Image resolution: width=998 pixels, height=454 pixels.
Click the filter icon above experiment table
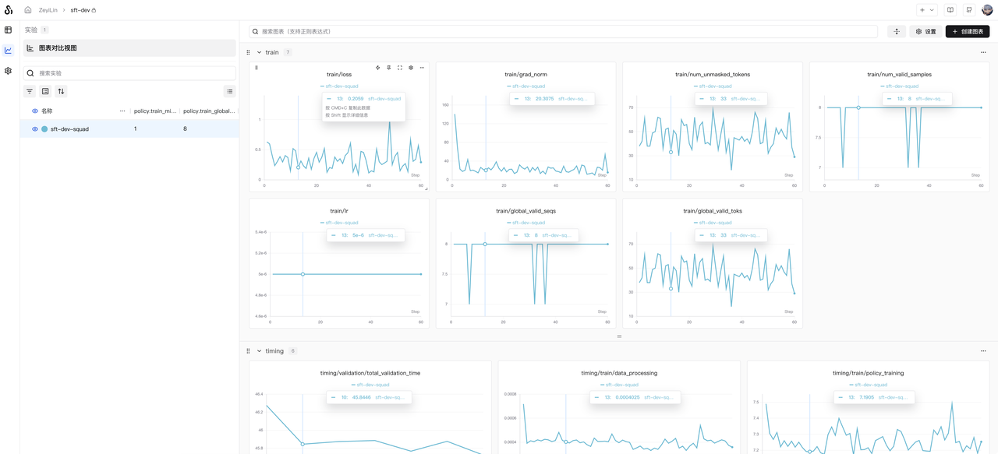pyautogui.click(x=29, y=91)
